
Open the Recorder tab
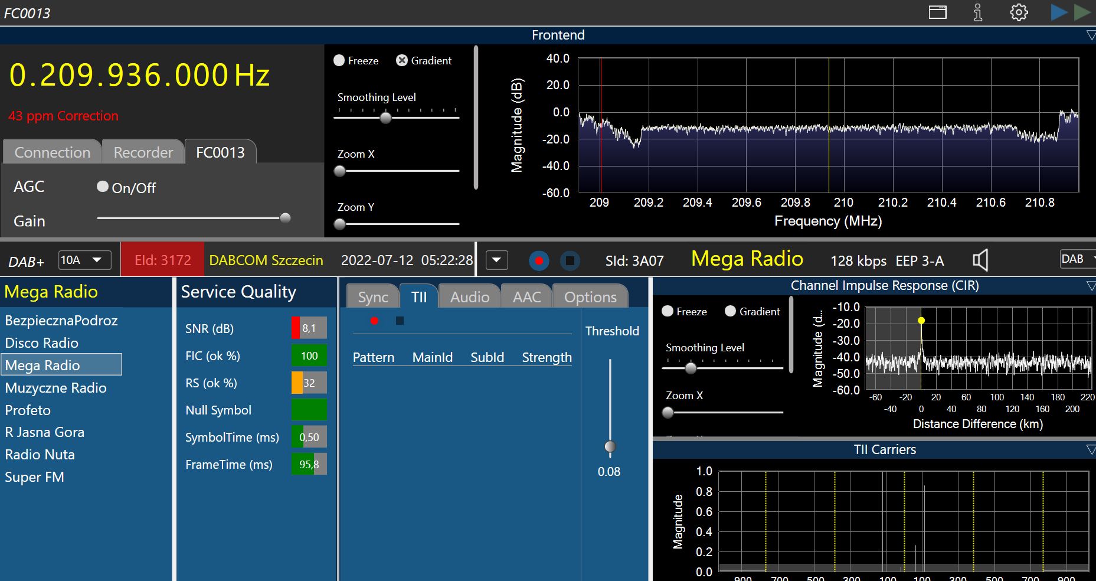(143, 152)
